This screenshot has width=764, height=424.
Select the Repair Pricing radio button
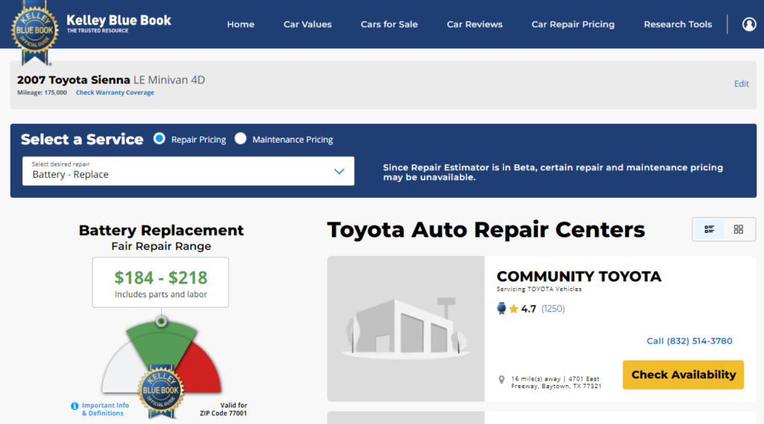point(160,138)
